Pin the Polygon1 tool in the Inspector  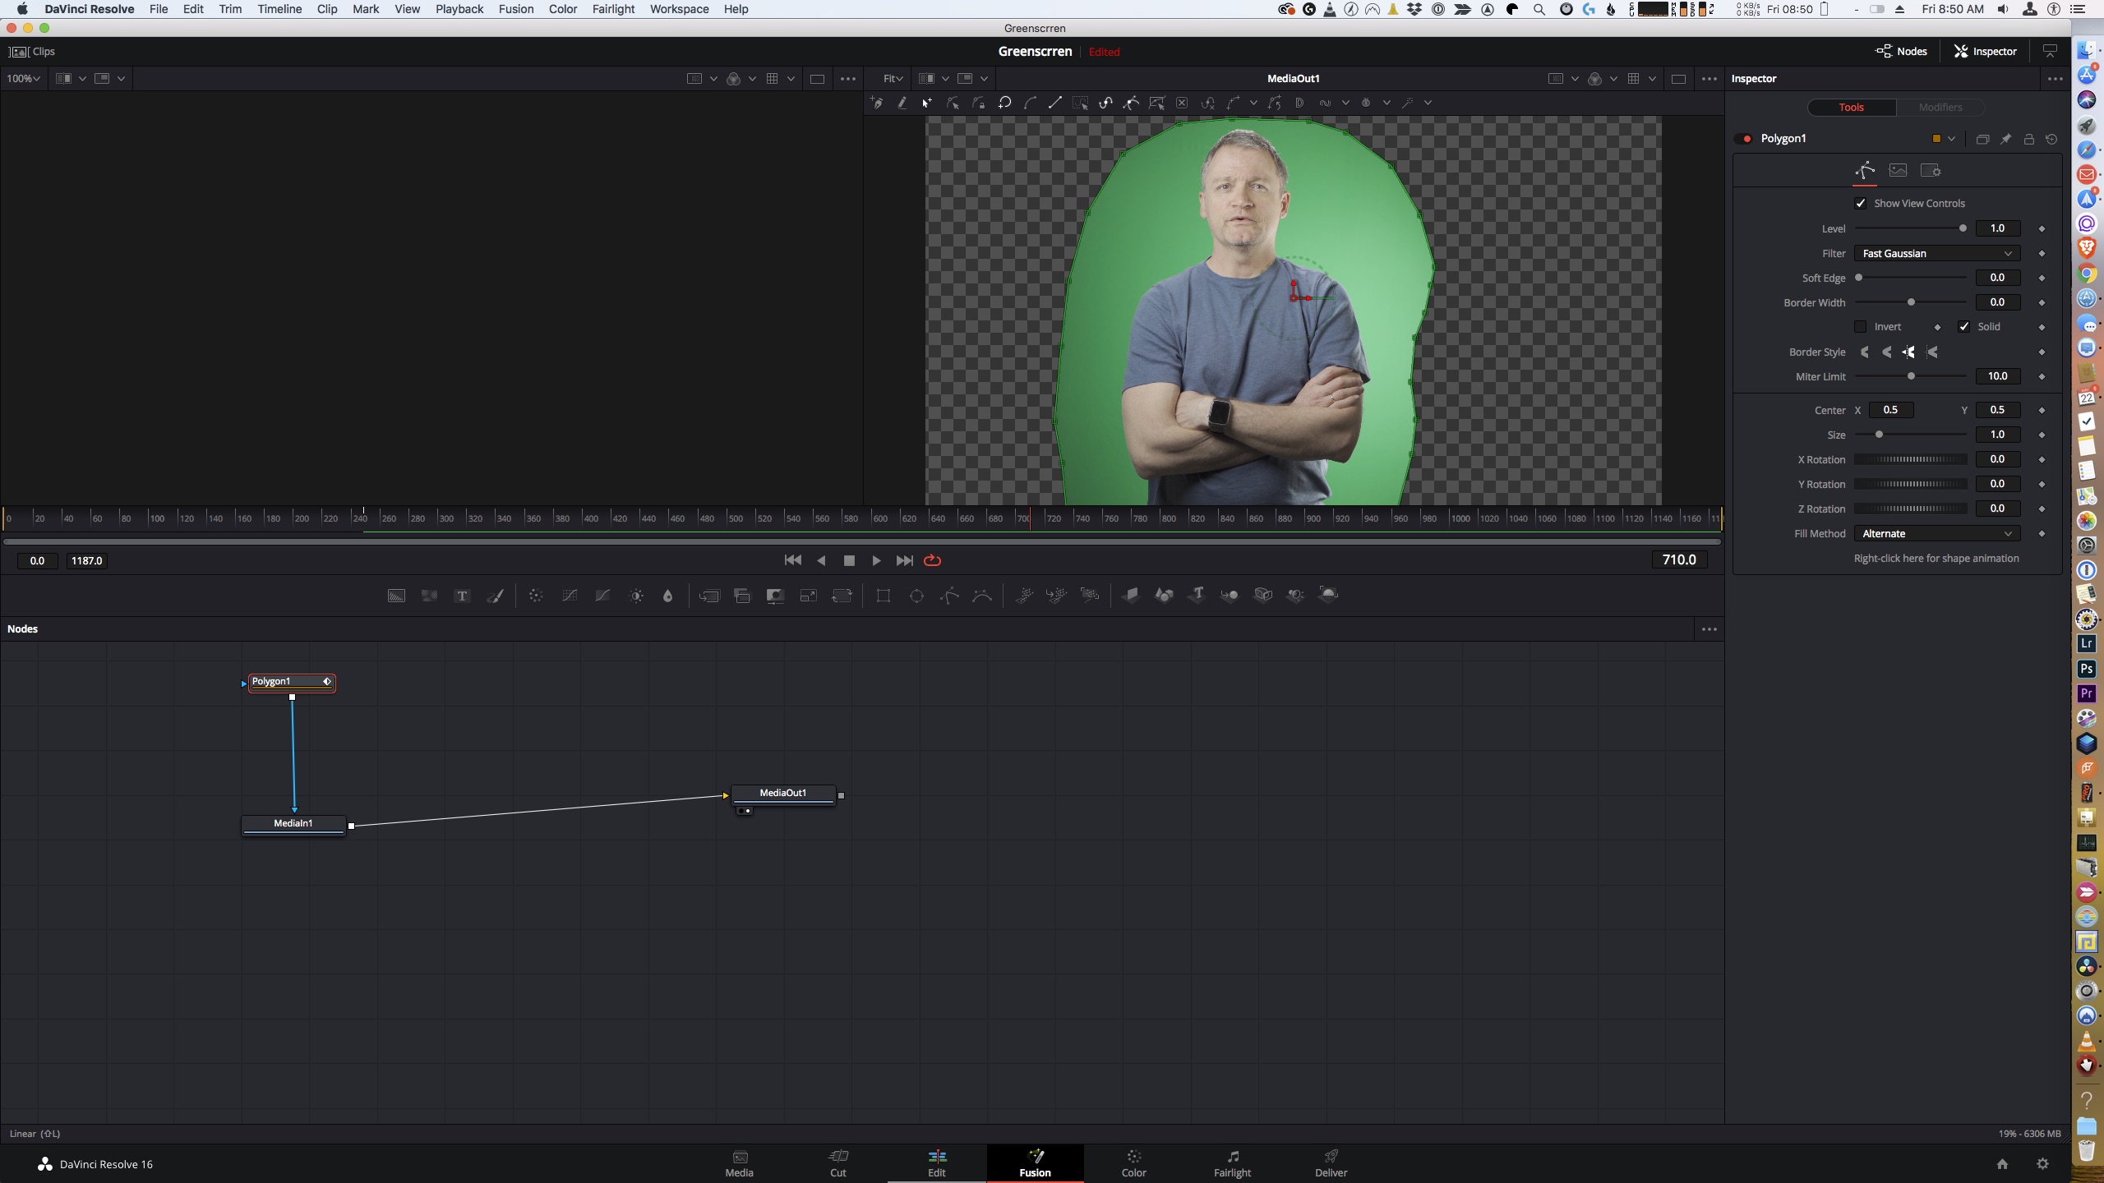(x=2005, y=139)
